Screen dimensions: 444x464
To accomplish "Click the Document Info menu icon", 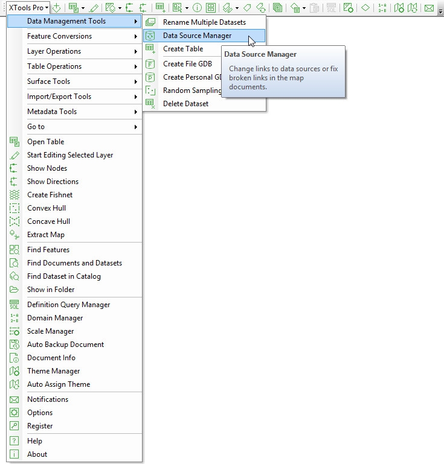I will 14,358.
